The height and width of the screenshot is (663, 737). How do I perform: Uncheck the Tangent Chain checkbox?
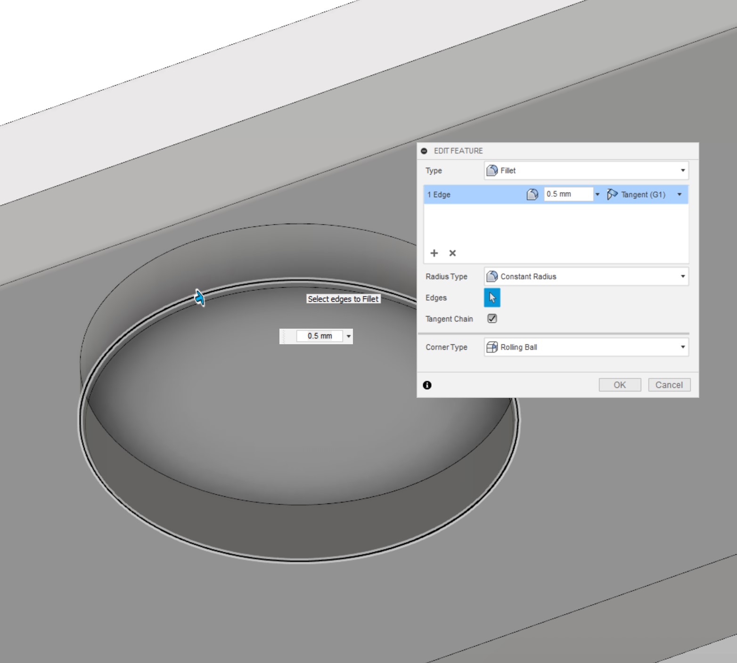(492, 319)
